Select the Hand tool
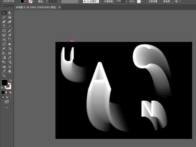This screenshot has height=147, width=196. [x=10, y=71]
